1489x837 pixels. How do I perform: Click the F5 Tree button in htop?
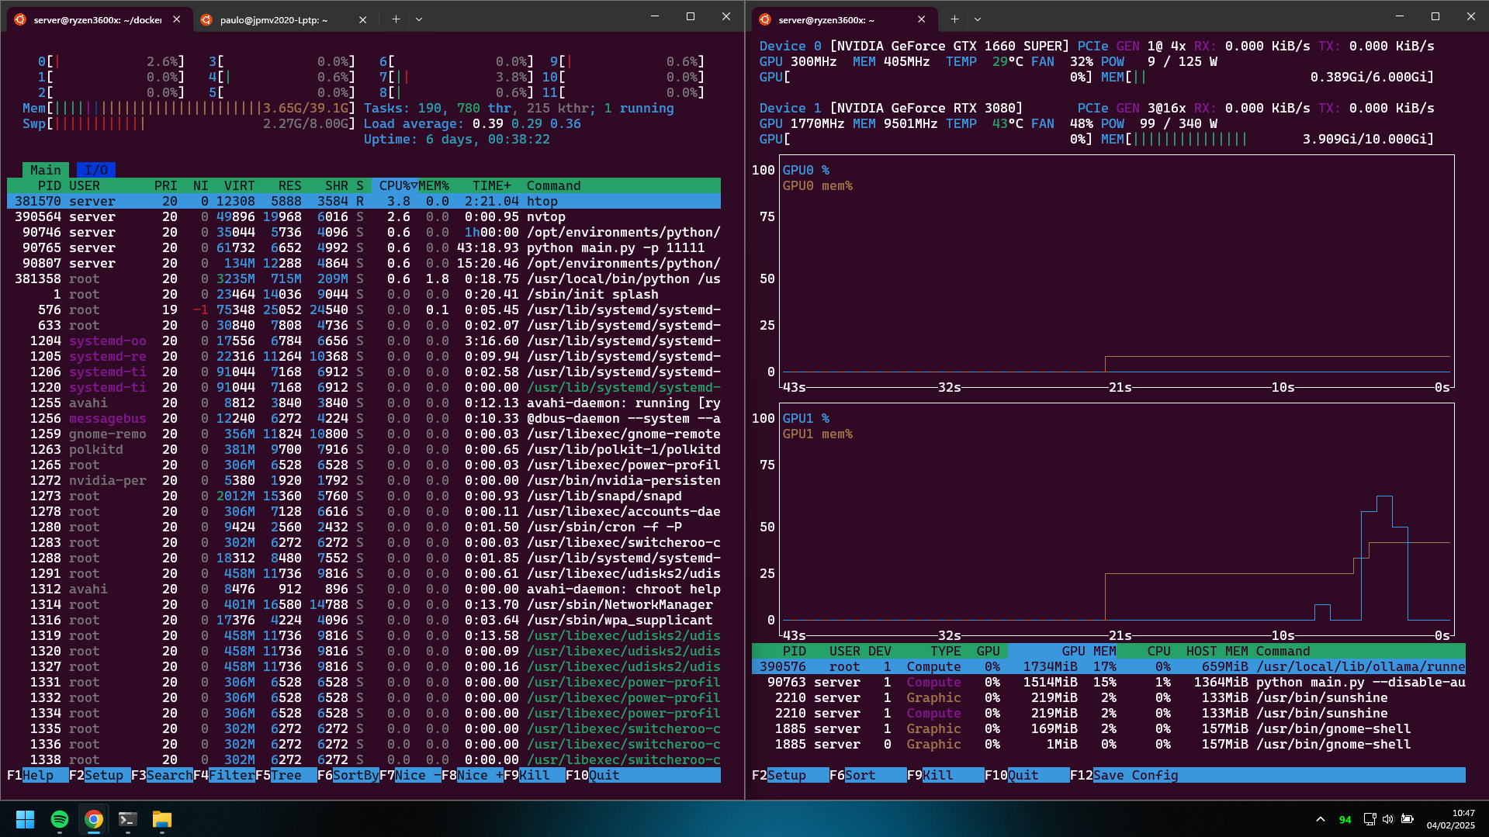pyautogui.click(x=286, y=775)
